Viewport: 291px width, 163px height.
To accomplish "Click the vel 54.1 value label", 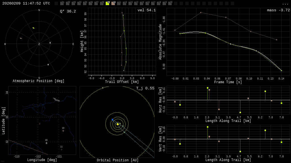I will coord(146,10).
